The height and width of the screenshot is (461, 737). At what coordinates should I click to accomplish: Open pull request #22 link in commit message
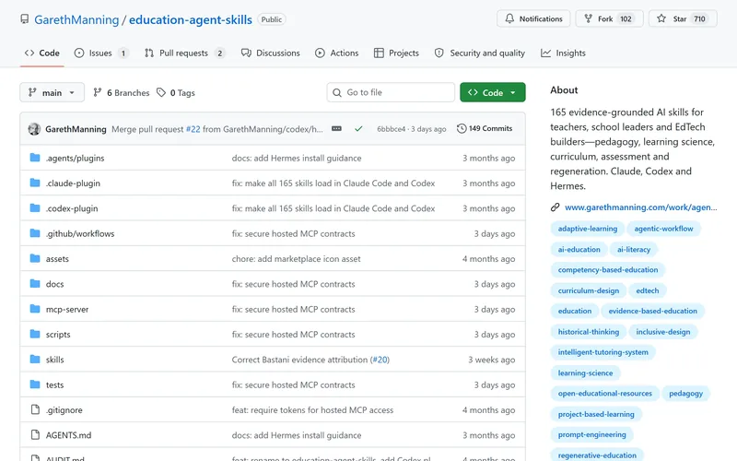193,129
